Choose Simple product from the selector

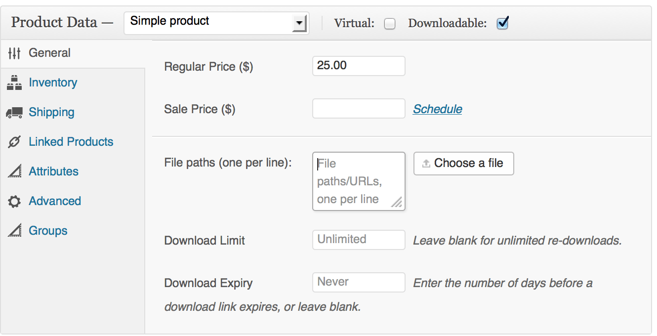[216, 23]
